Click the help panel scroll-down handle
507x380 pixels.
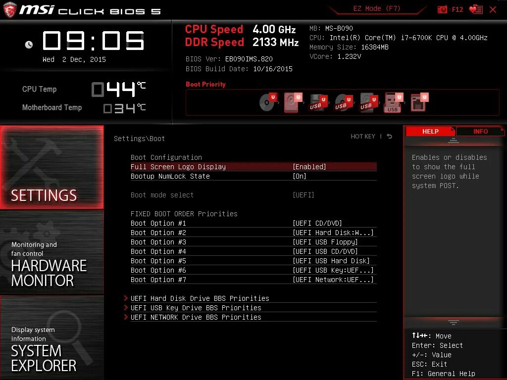tap(454, 323)
